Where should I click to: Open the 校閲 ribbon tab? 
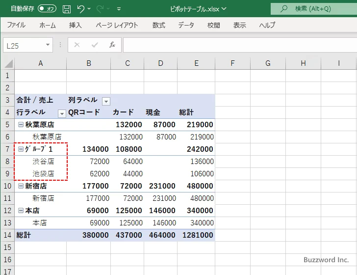click(214, 25)
